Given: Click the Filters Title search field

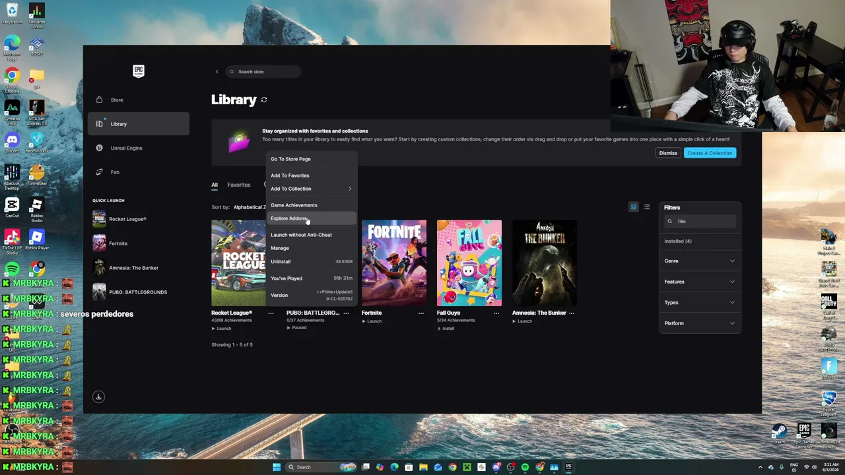Looking at the screenshot, I should click(700, 221).
